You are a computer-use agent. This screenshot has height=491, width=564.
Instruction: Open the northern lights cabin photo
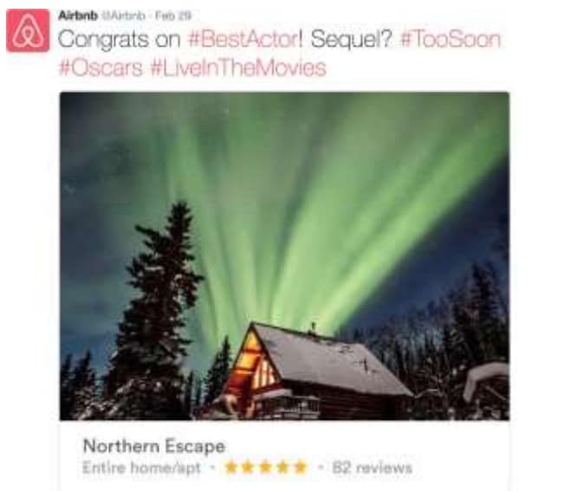click(284, 256)
